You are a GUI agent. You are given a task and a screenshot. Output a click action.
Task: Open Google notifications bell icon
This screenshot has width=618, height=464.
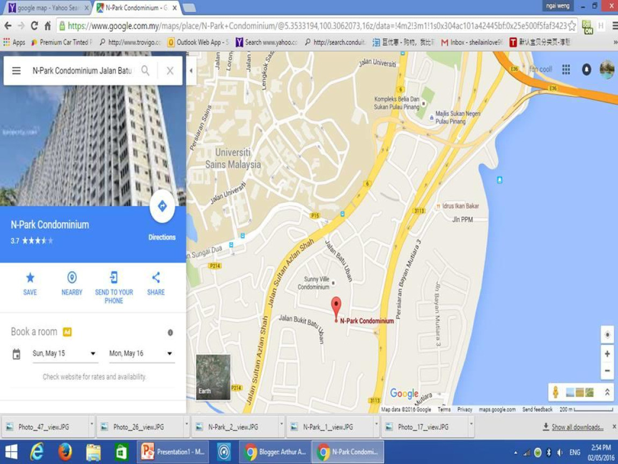(x=586, y=69)
